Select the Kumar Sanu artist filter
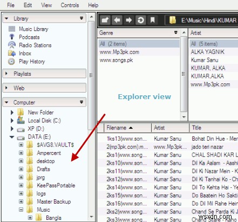The image size is (238, 222). 205,60
